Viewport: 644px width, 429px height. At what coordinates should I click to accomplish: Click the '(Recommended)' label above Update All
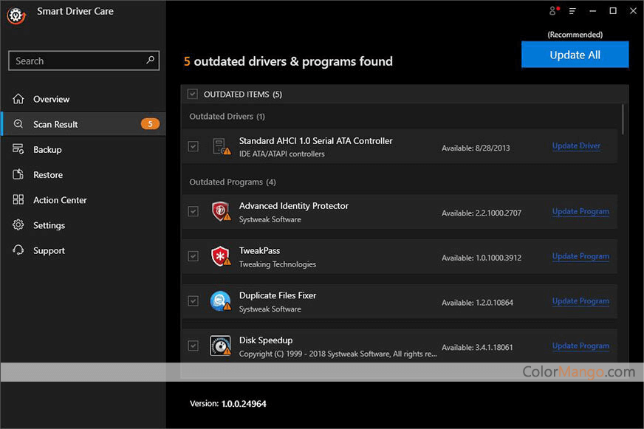pyautogui.click(x=575, y=35)
